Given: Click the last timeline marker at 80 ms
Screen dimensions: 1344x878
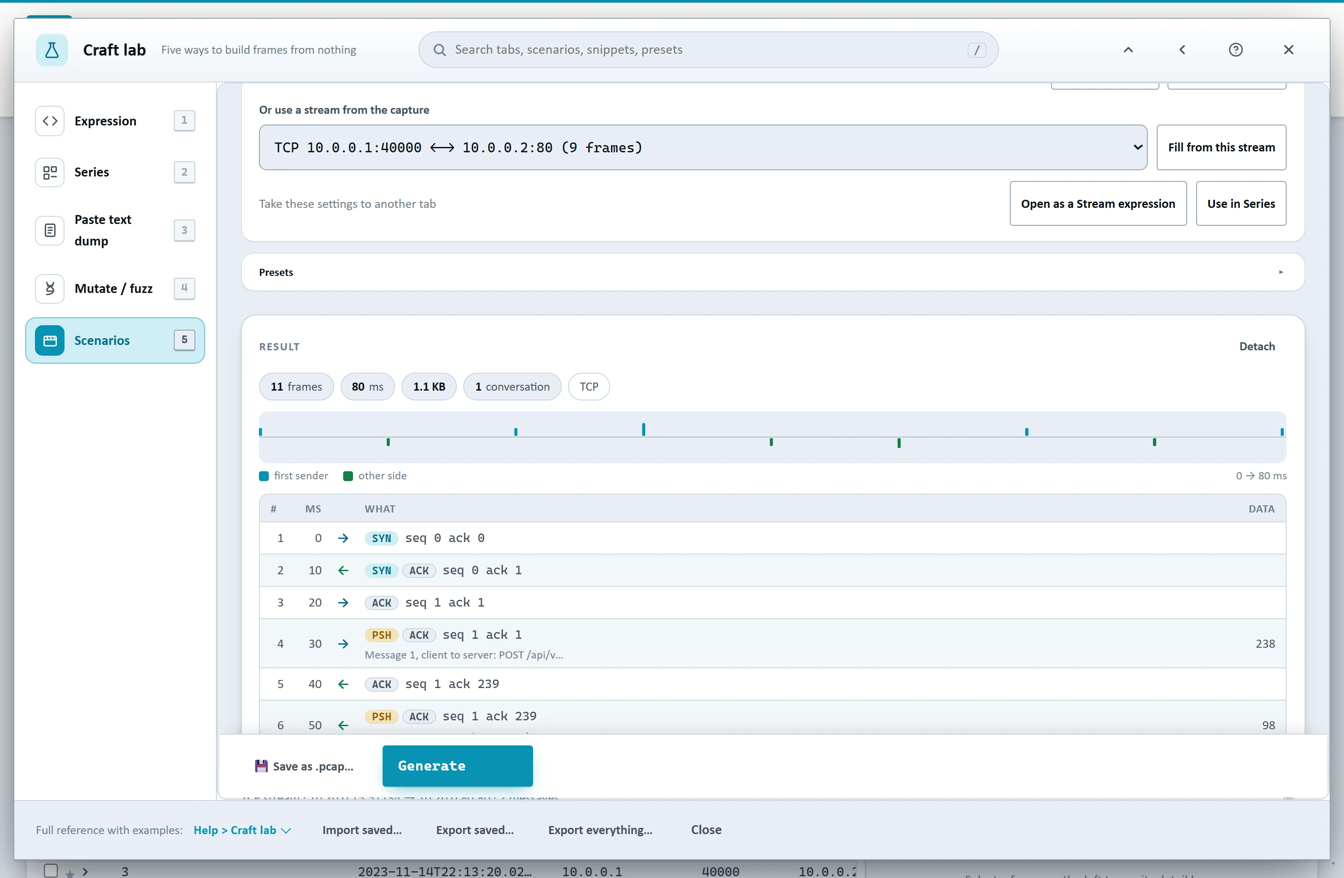Looking at the screenshot, I should pyautogui.click(x=1282, y=432).
